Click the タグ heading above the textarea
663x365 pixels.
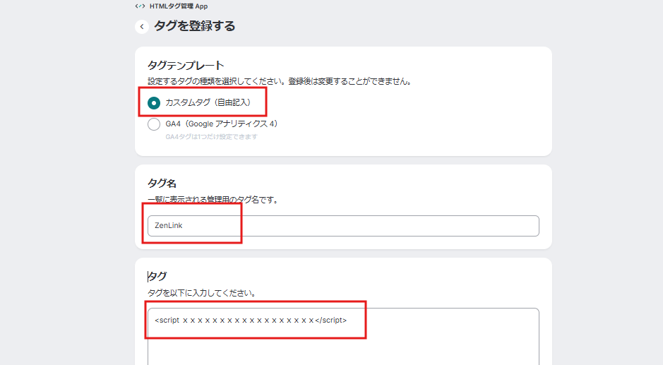point(157,276)
